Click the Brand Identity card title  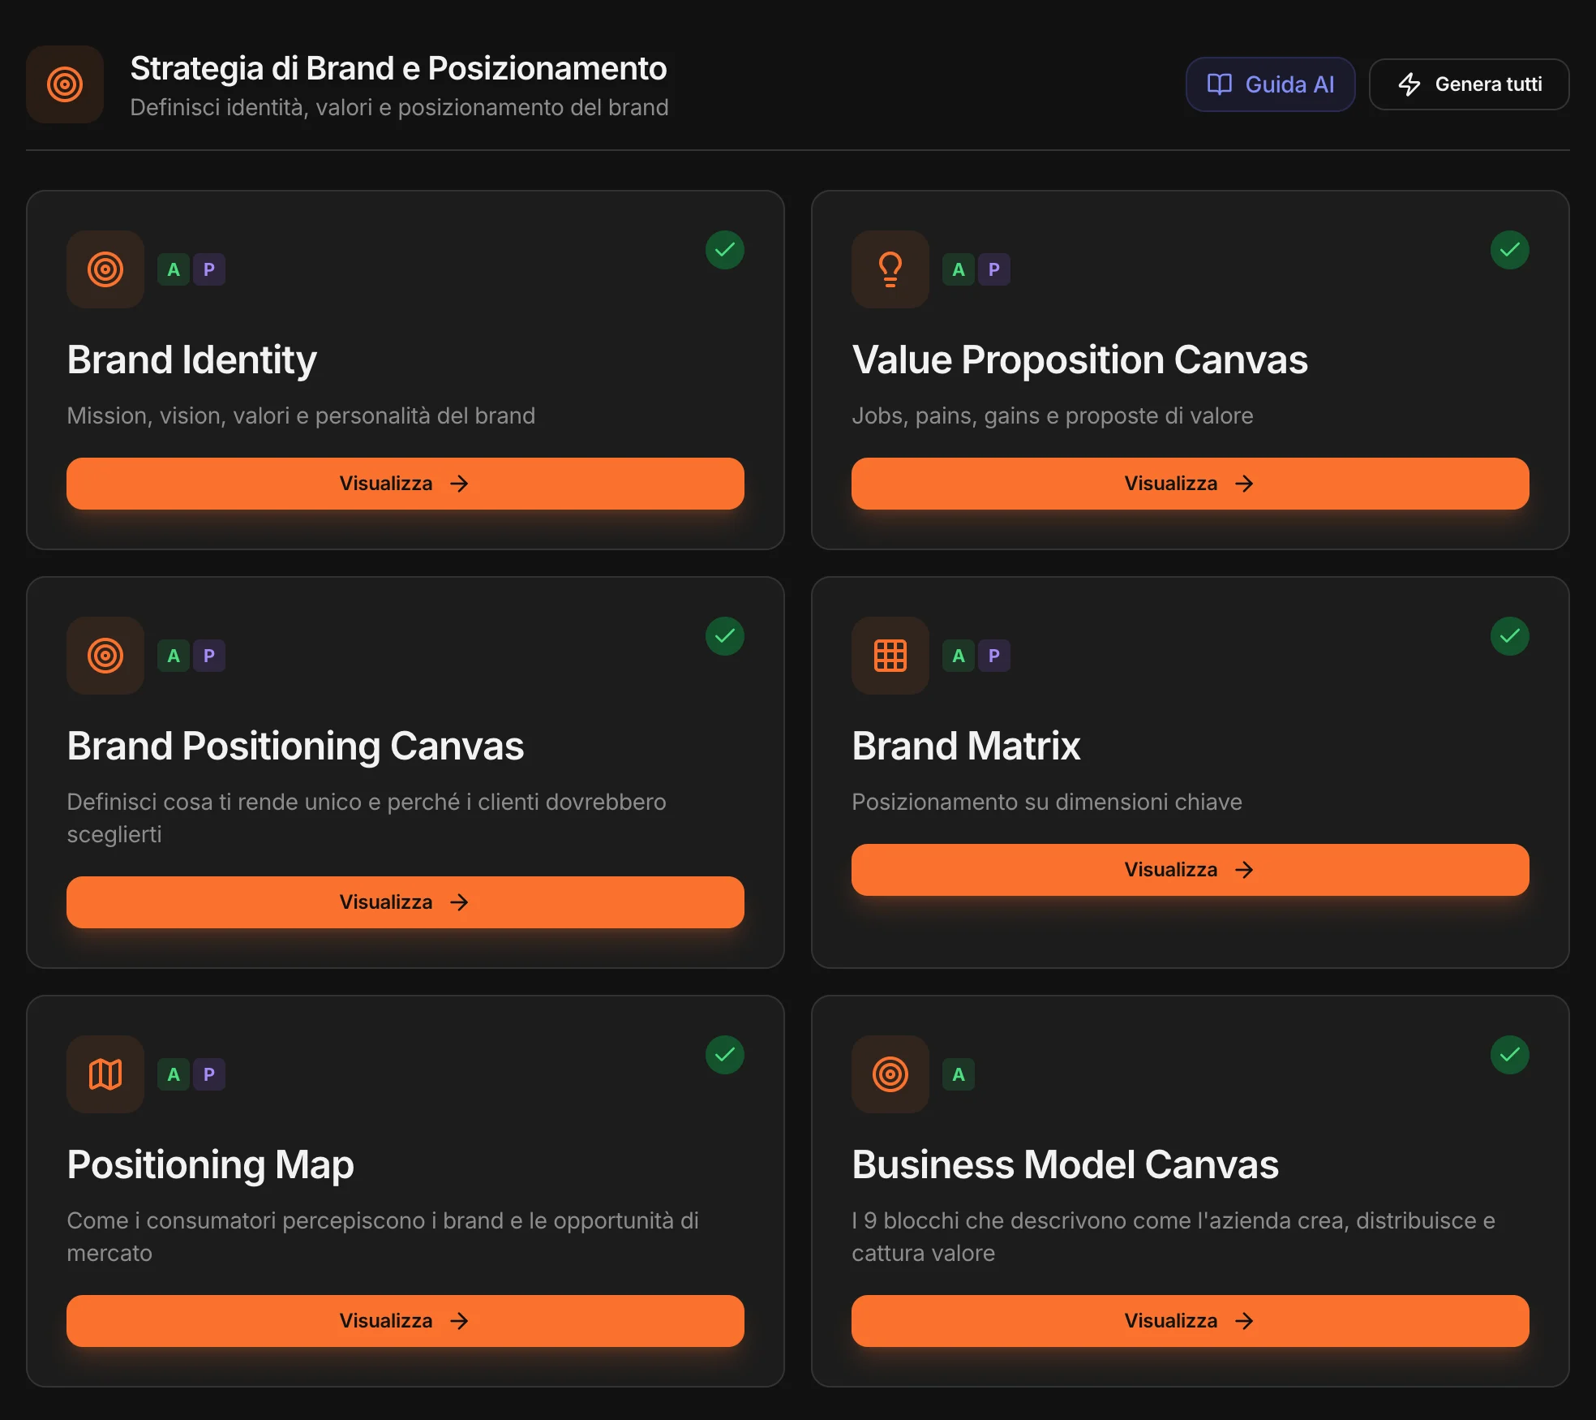[x=191, y=360]
